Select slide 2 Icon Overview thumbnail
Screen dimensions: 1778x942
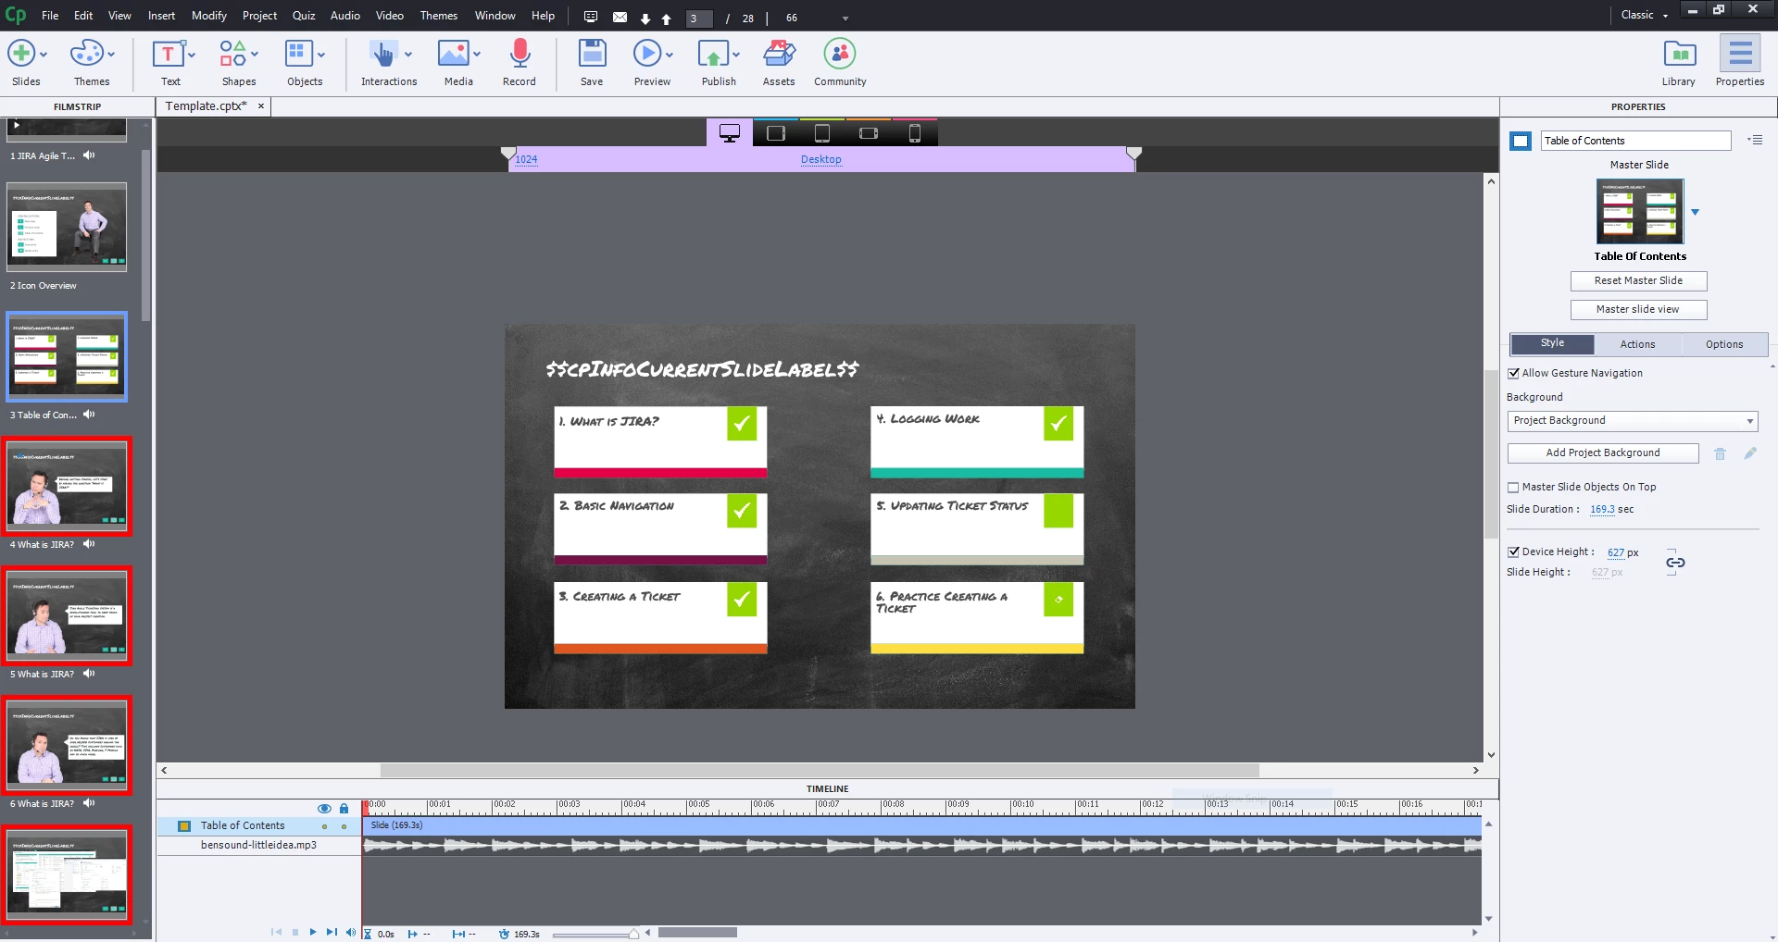coord(67,228)
